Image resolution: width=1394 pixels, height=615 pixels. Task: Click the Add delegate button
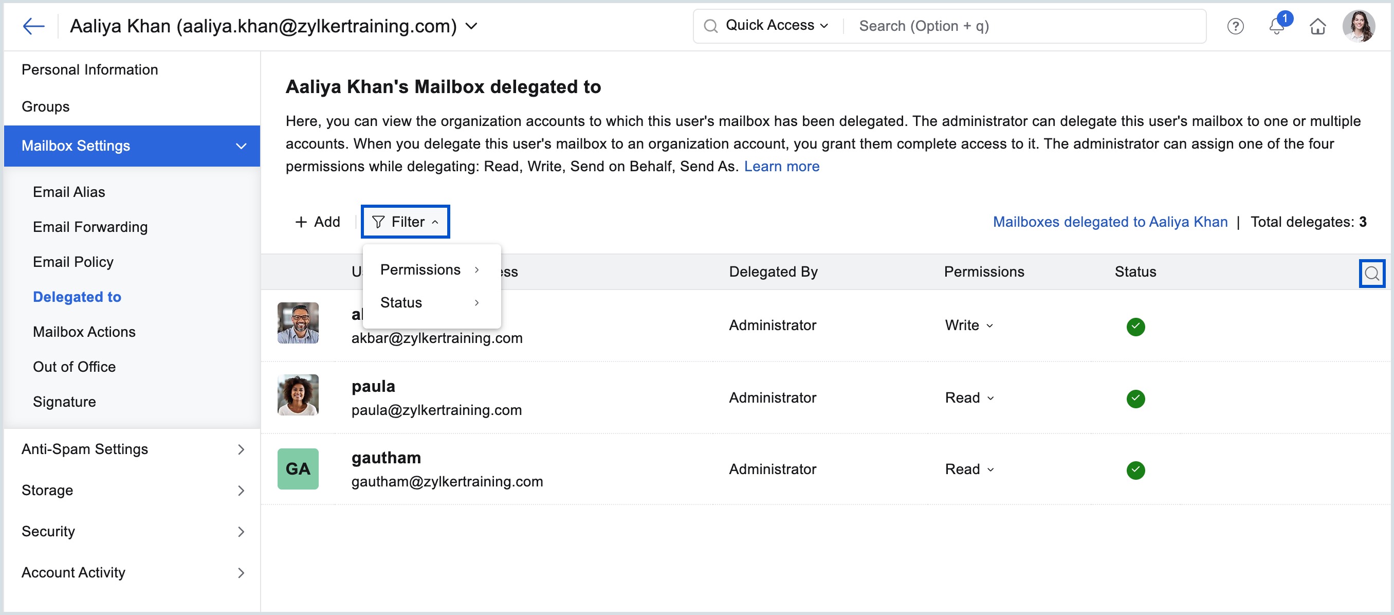(318, 222)
